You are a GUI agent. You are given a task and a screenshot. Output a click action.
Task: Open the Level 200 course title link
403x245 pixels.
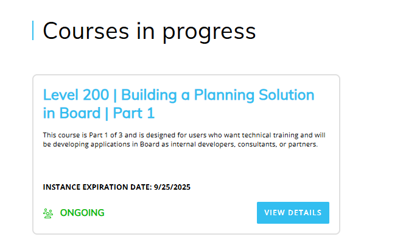178,104
